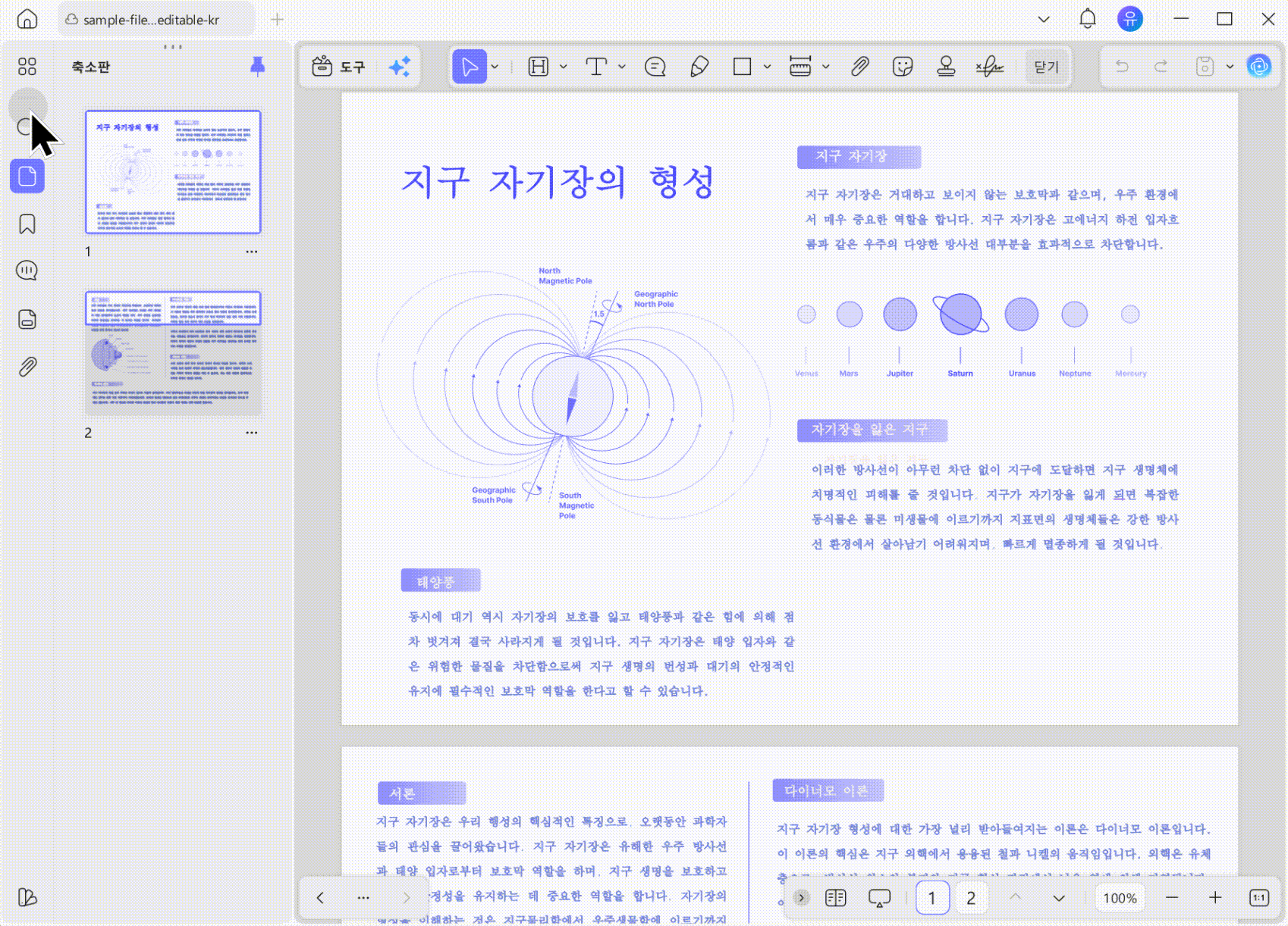Zoom in with the plus button
The height and width of the screenshot is (926, 1288).
[x=1215, y=898]
